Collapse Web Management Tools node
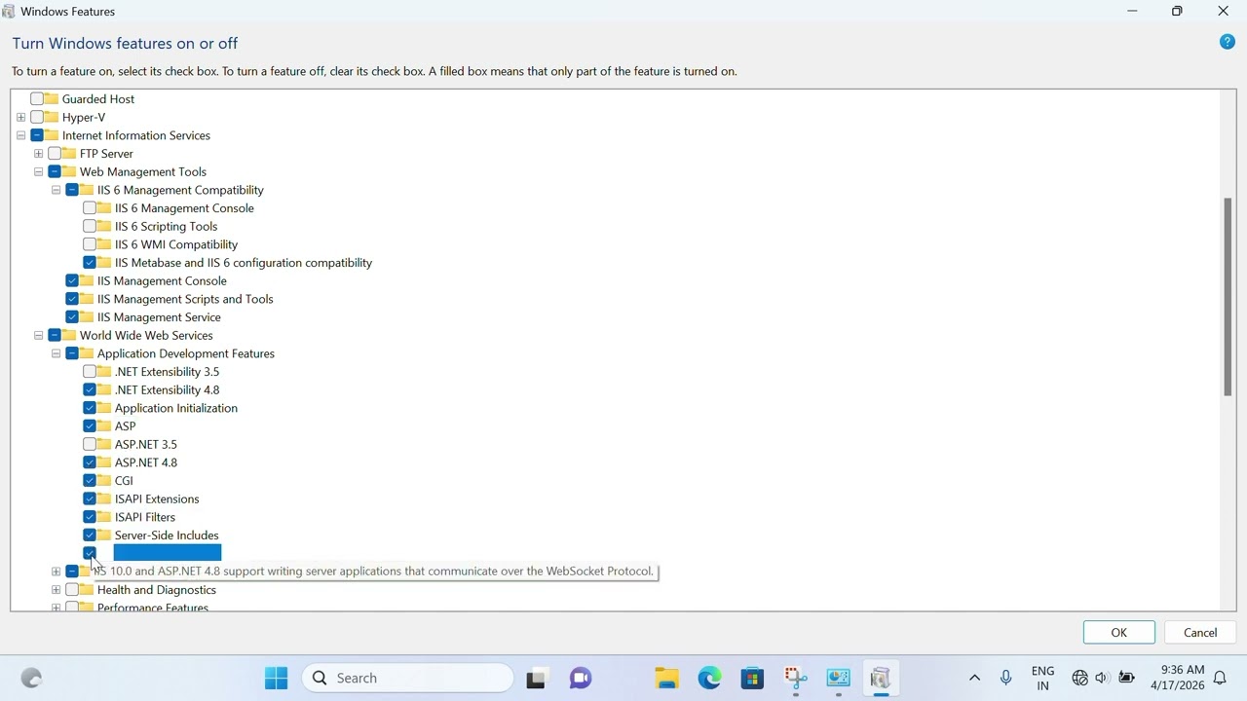 click(x=38, y=171)
